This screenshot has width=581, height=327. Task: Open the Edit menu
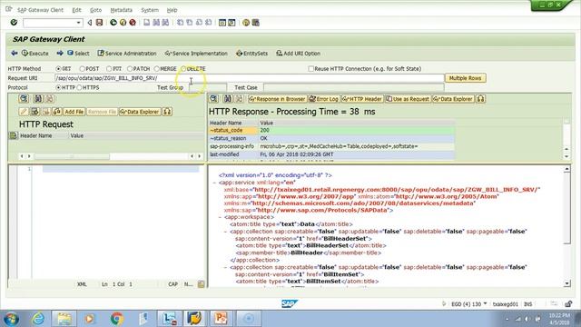click(76, 10)
